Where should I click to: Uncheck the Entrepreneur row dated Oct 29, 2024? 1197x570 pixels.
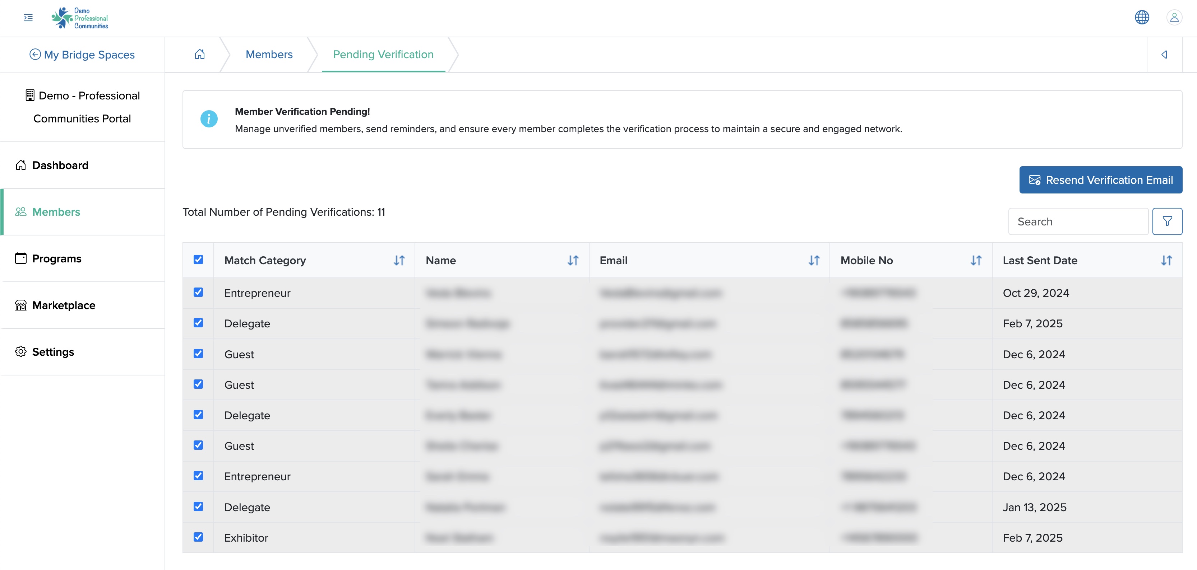point(198,292)
